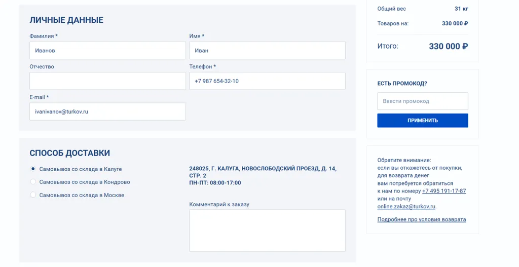The height and width of the screenshot is (267, 519).
Task: Click the Телефон * field label
Action: point(203,66)
